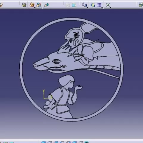Expand the Rectangular Pattern dropdown arrow

coord(102,7)
